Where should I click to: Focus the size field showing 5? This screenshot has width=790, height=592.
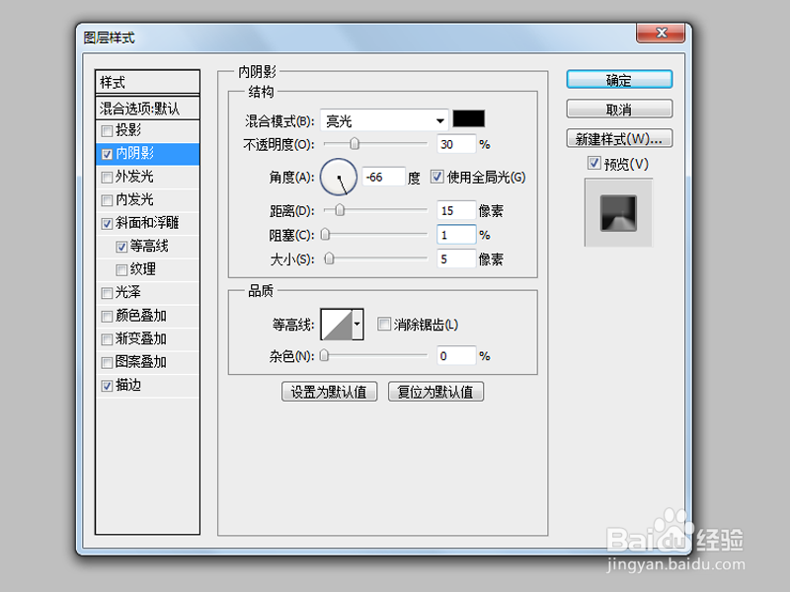[x=456, y=259]
